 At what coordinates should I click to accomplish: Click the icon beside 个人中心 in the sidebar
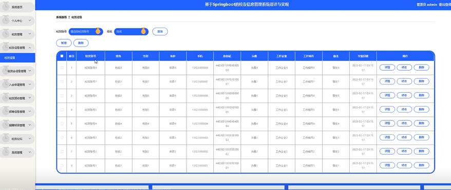point(6,20)
